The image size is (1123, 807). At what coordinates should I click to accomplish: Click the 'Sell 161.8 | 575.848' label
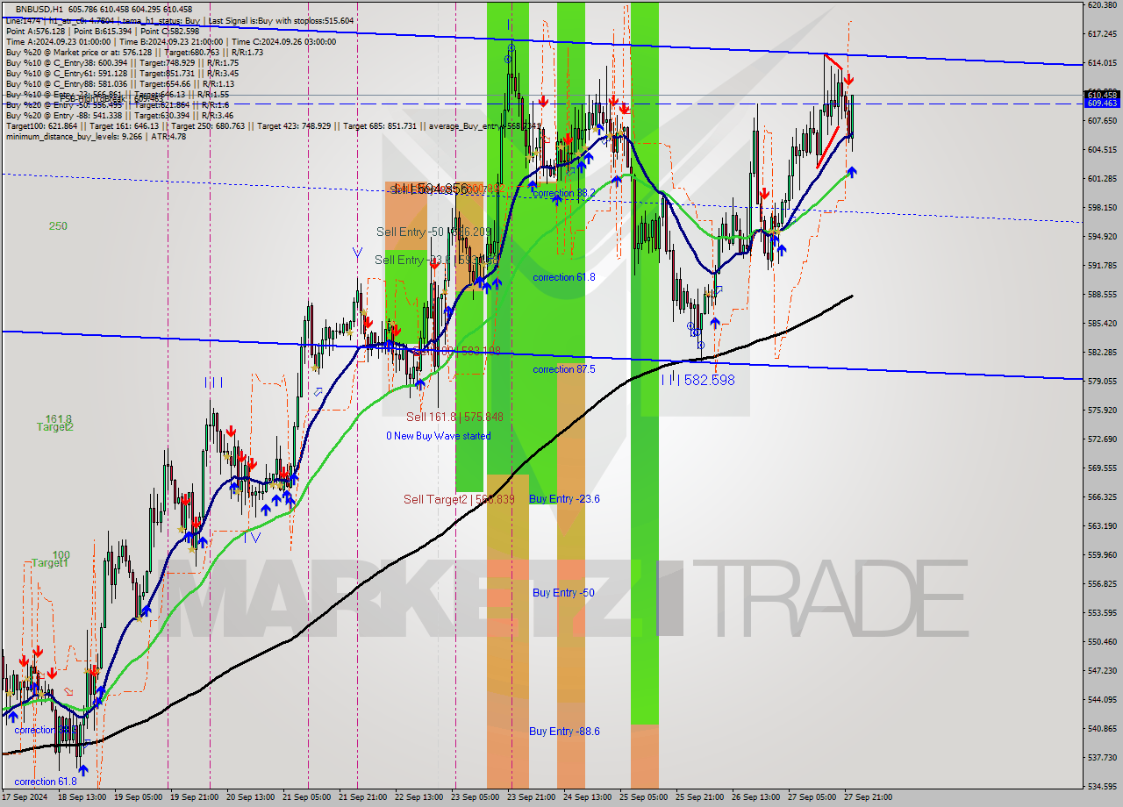pos(454,418)
